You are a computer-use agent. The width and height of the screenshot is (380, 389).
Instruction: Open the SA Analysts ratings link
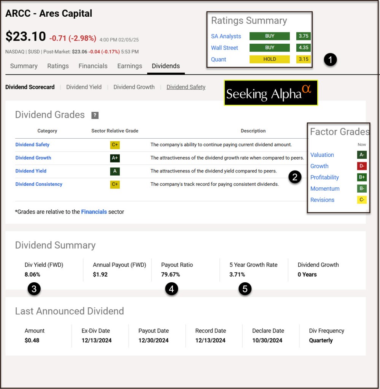click(x=226, y=36)
